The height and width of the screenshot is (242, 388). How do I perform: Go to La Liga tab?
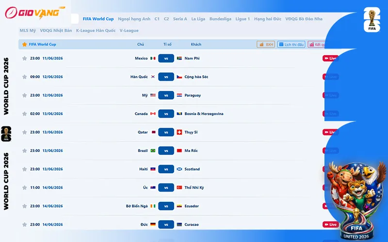(198, 19)
